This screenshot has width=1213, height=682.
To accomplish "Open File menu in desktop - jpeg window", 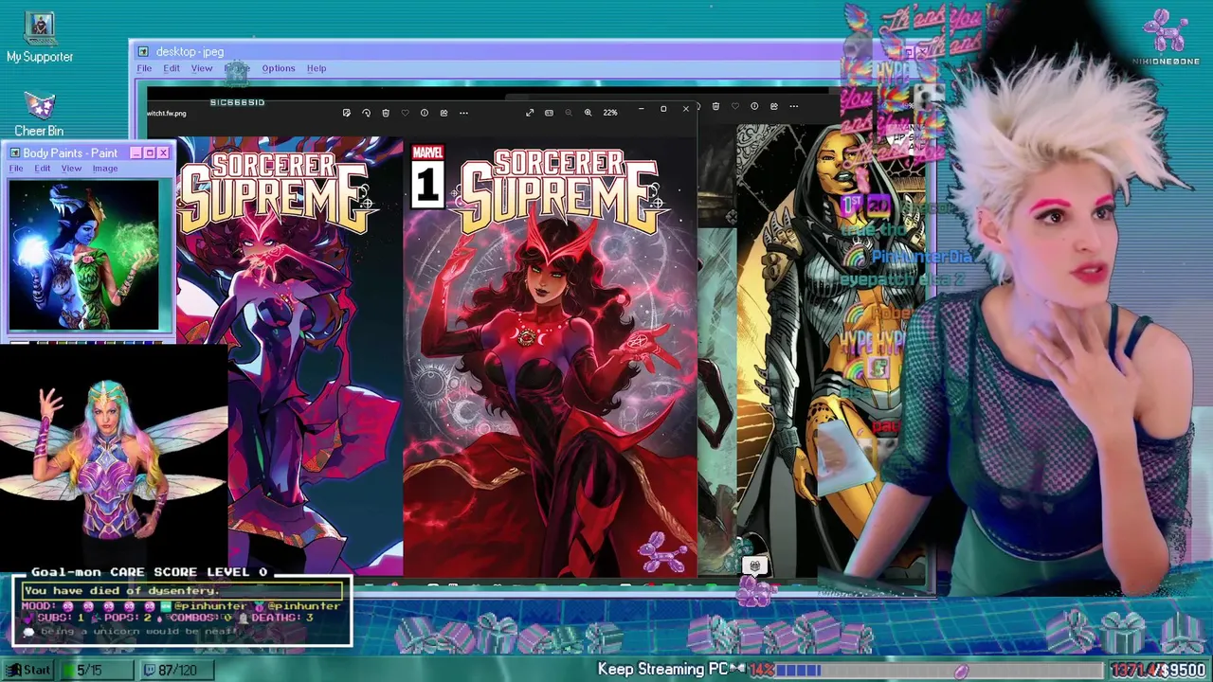I will tap(144, 68).
